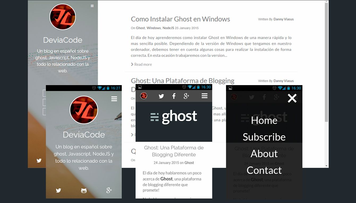
Task: Click the desktop browser's vertical scrollbar thumb
Action: click(x=327, y=63)
